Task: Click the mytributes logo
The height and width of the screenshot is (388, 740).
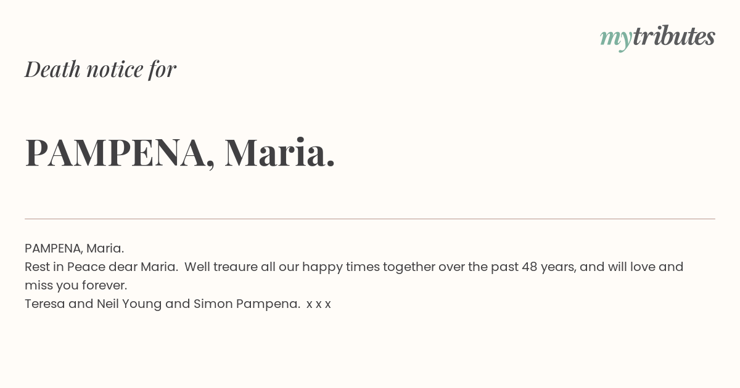Action: [657, 37]
